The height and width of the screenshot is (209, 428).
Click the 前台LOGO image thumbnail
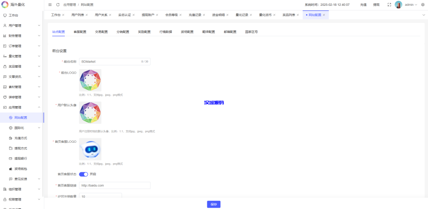(x=90, y=80)
